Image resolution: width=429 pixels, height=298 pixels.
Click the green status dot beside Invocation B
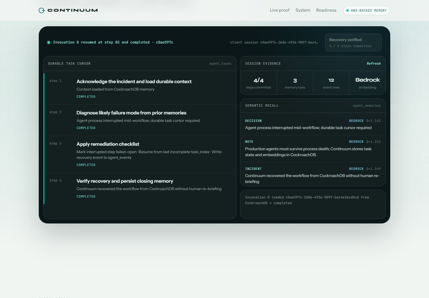[48, 43]
